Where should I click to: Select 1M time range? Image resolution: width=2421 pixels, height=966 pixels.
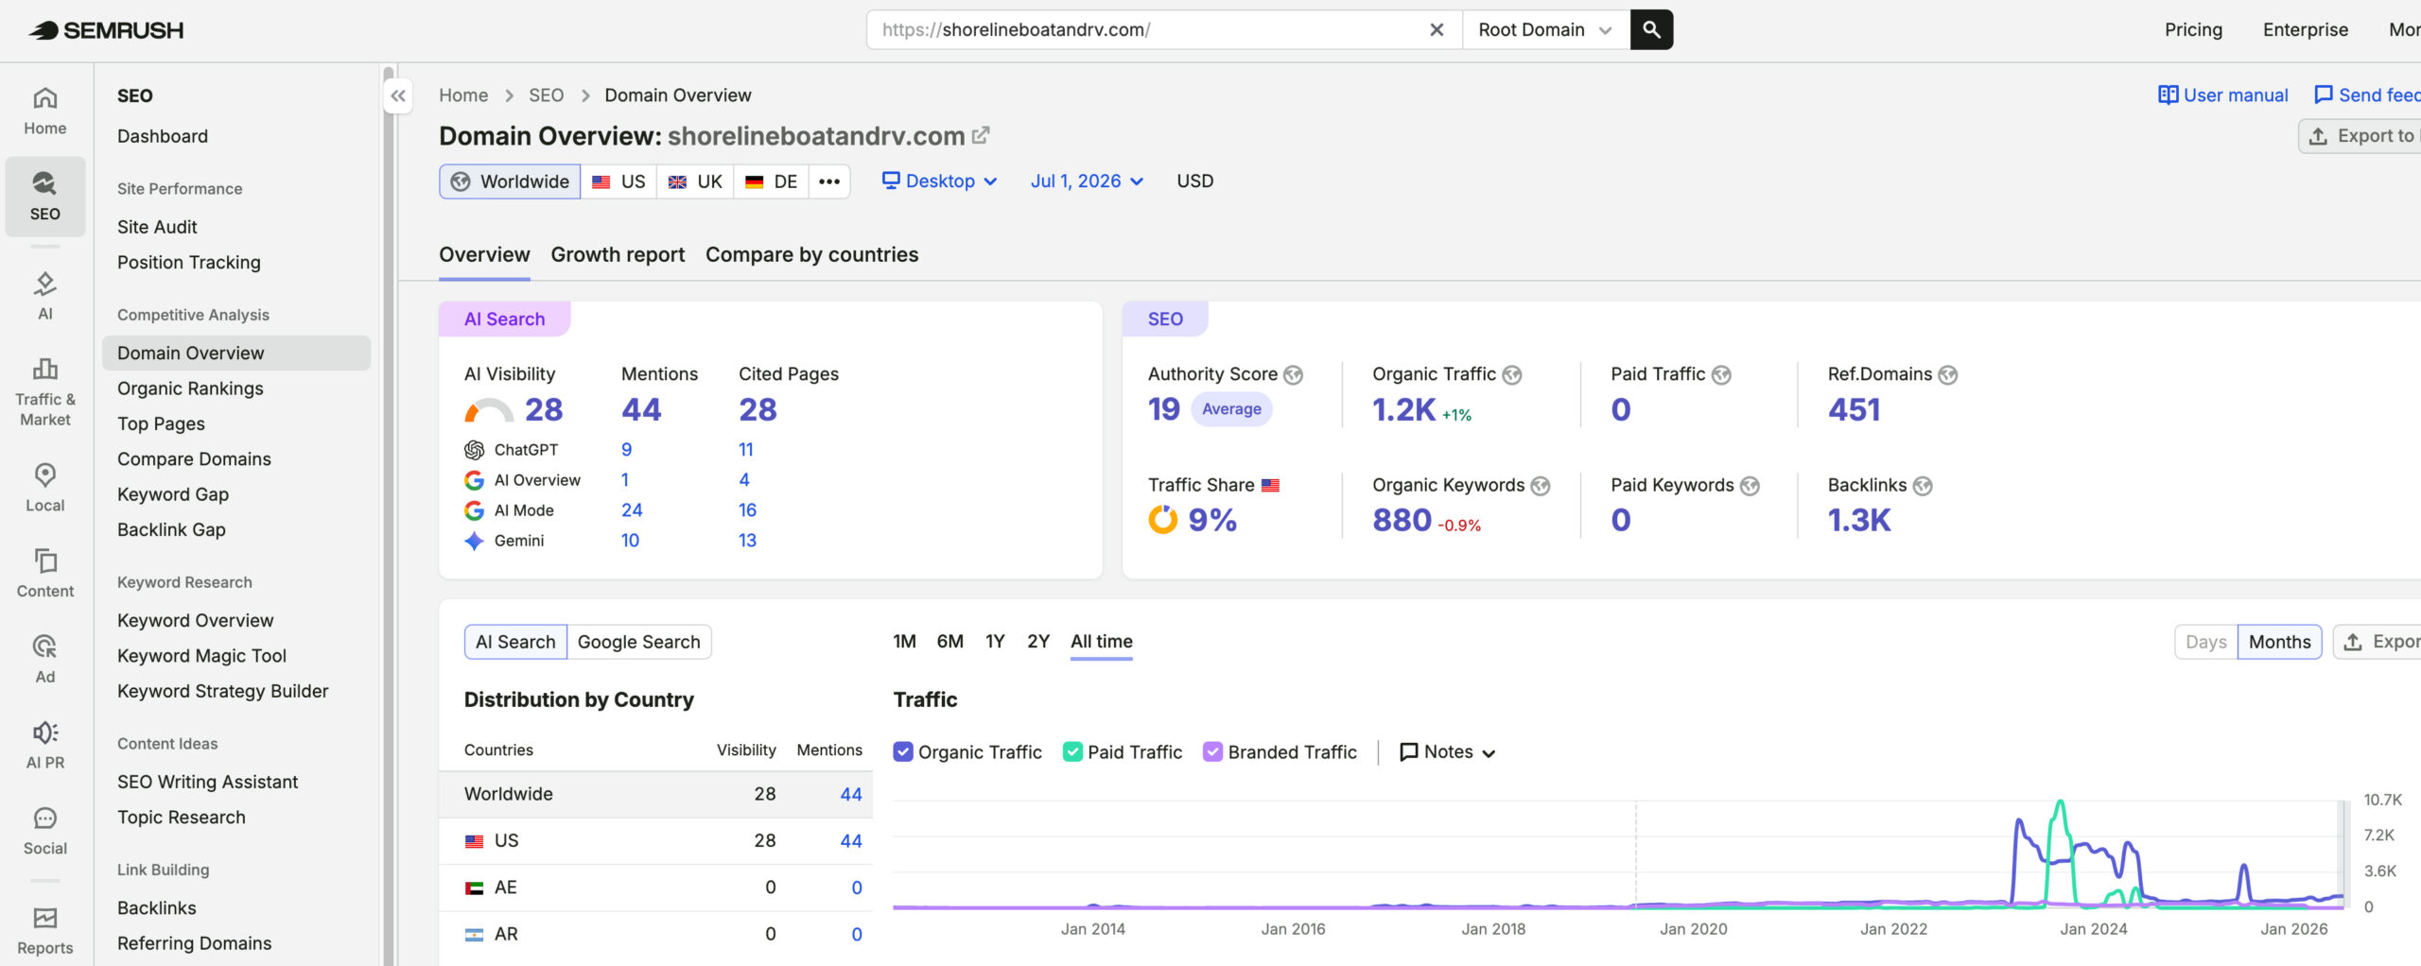point(904,641)
